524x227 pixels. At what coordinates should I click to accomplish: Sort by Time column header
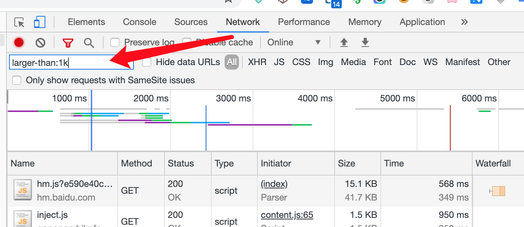(x=426, y=163)
